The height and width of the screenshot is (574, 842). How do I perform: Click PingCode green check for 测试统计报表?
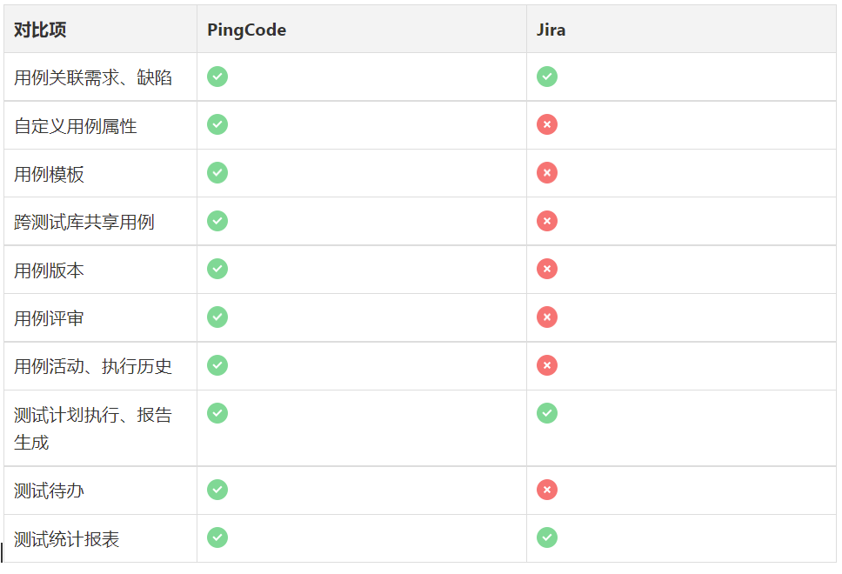[x=217, y=538]
